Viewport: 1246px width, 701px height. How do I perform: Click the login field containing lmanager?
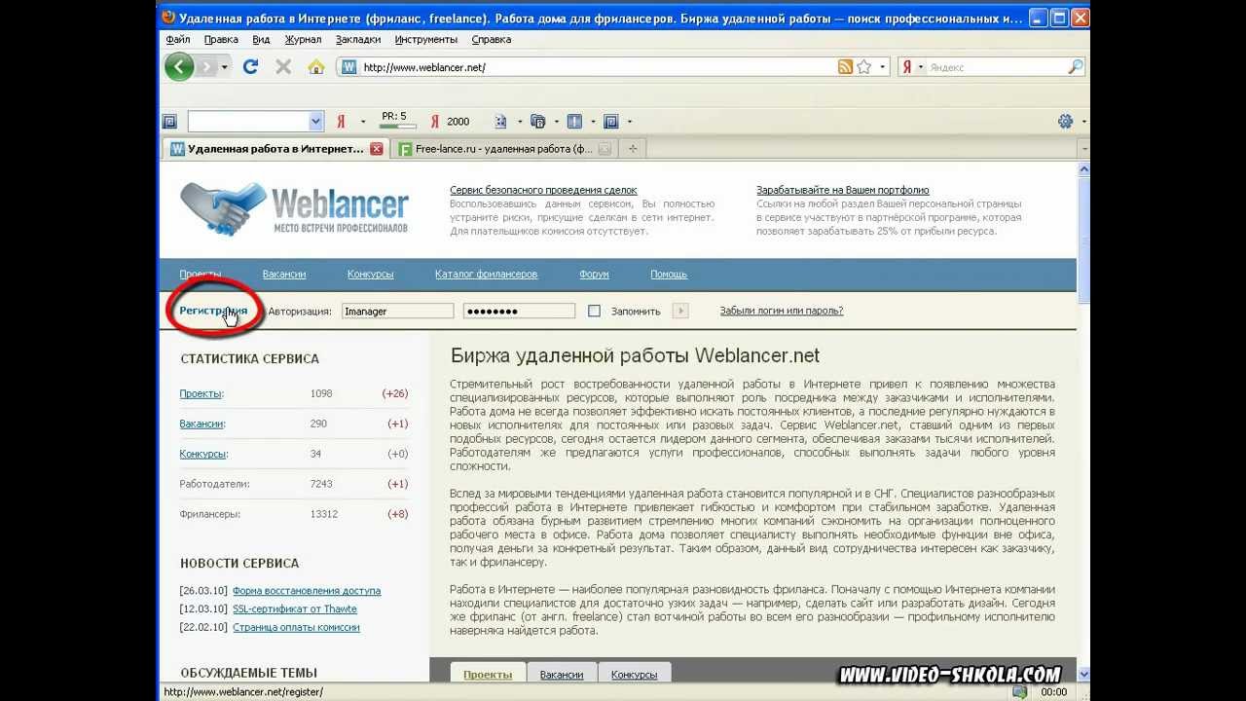pyautogui.click(x=397, y=311)
